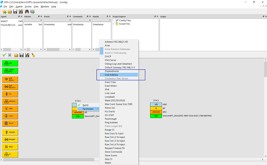Viewport: 267px width, 165px height.
Task: Pick the ethernet layer block from palette
Action: [x=10, y=101]
